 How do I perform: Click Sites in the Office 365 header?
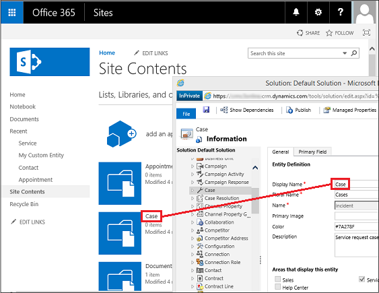tap(103, 13)
